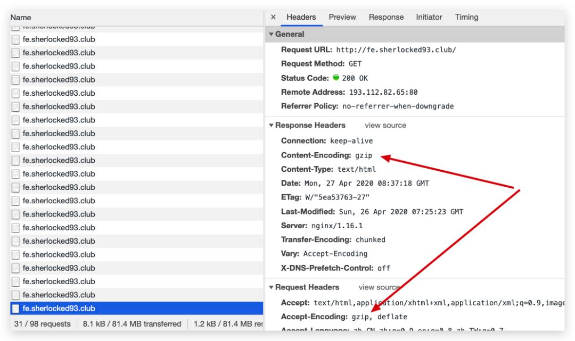Screen dimensions: 575x341
Task: Click view source beside Response Headers
Action: [x=385, y=125]
